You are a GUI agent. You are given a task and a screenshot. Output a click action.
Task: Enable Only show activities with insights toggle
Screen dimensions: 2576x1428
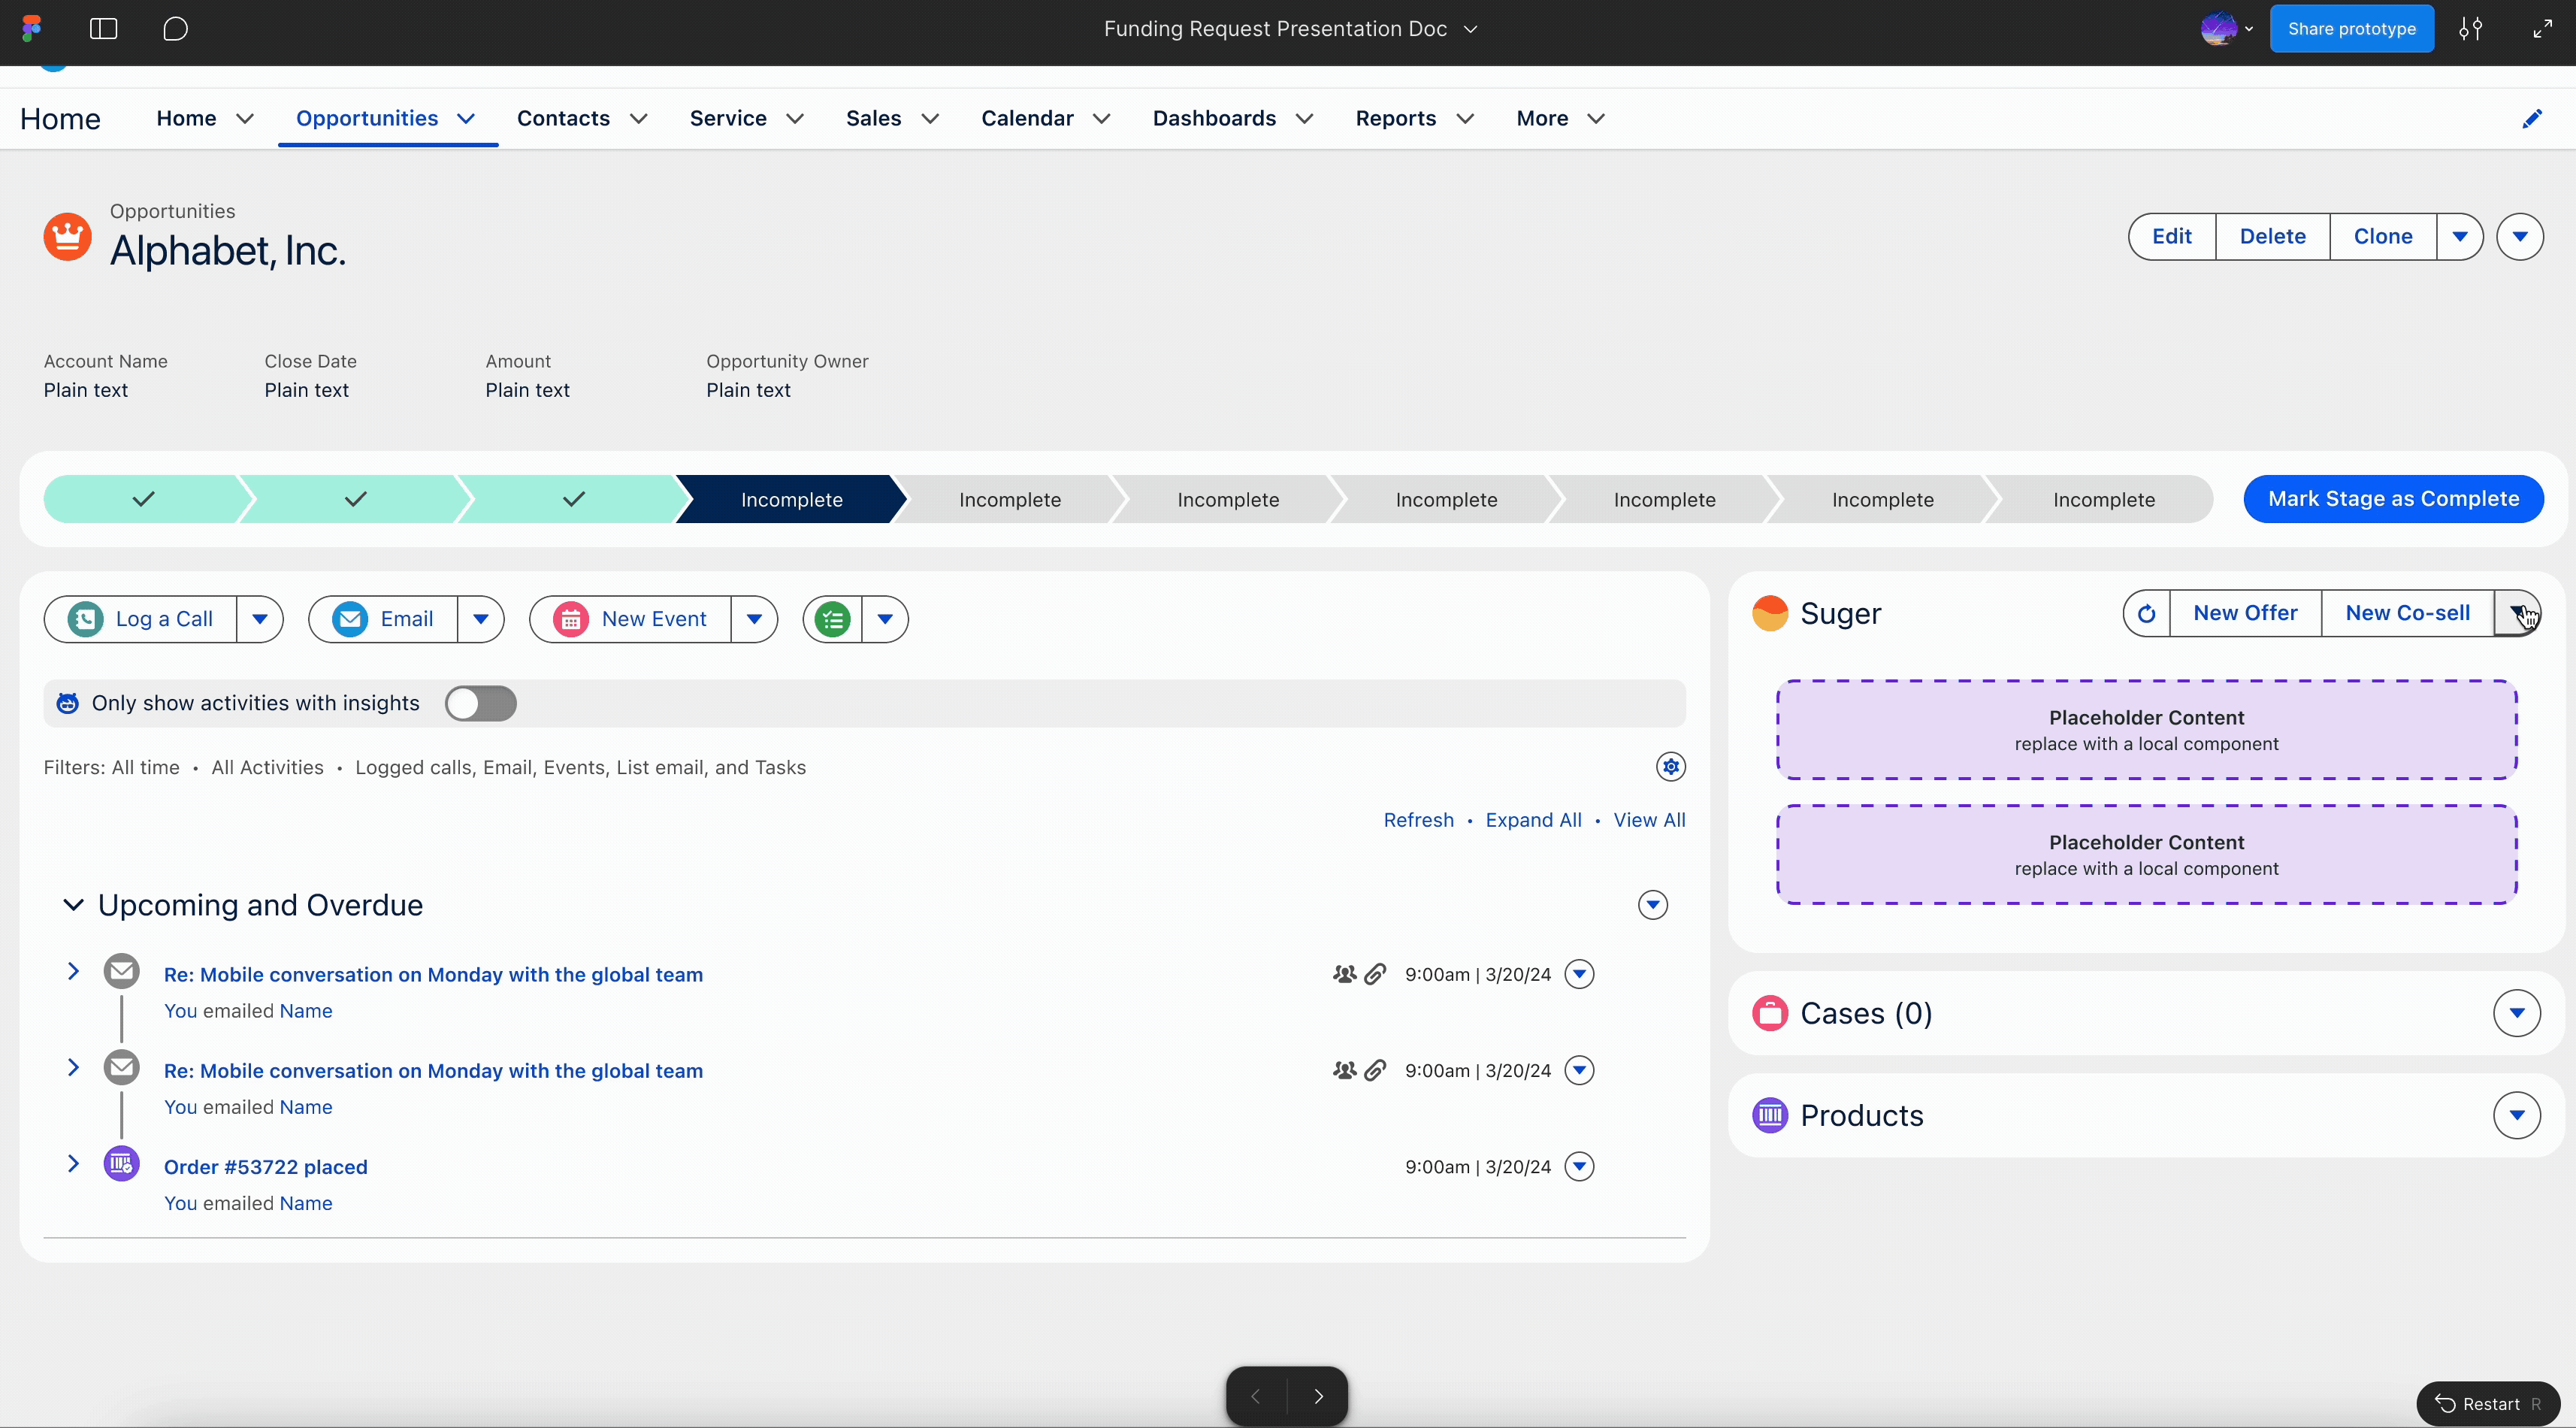(x=480, y=703)
